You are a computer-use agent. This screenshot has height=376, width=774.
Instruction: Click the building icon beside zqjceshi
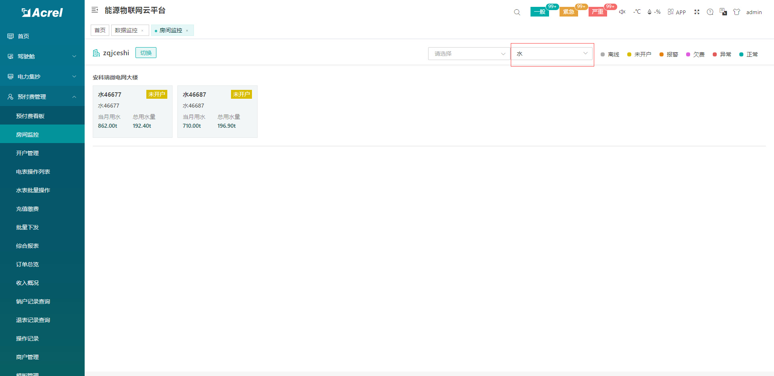96,53
